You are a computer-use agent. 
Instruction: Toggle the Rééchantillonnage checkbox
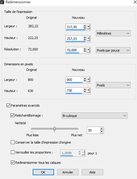coord(12,115)
